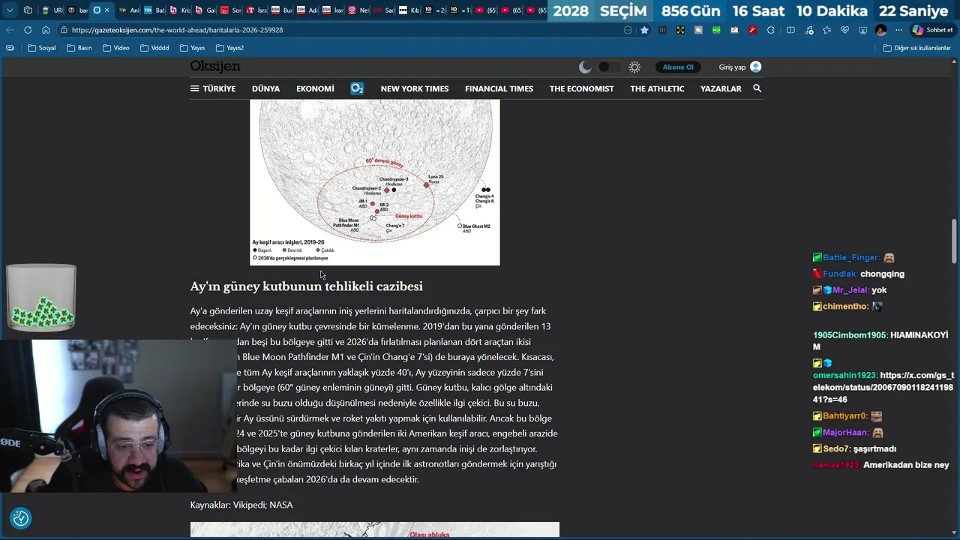Click the sun light mode icon
Screen dimensions: 960x540
[x=634, y=67]
